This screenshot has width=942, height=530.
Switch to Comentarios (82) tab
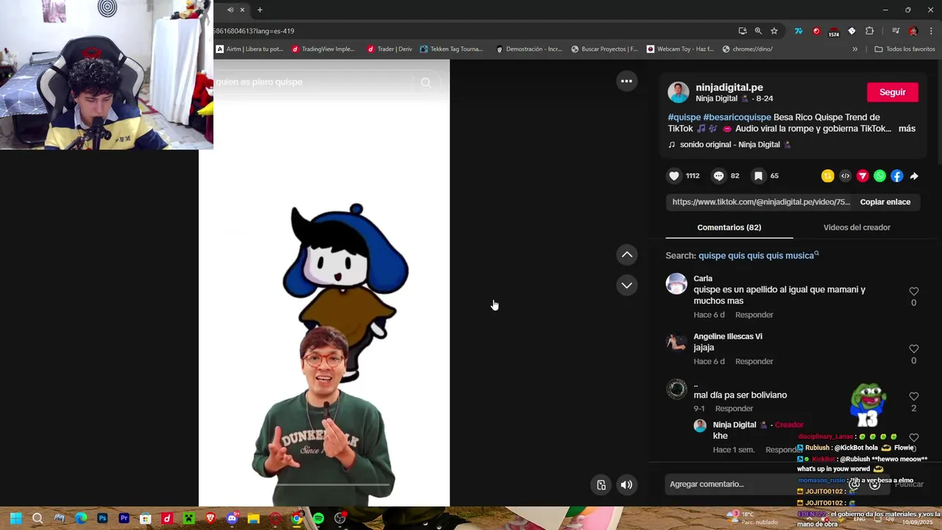[x=729, y=227]
